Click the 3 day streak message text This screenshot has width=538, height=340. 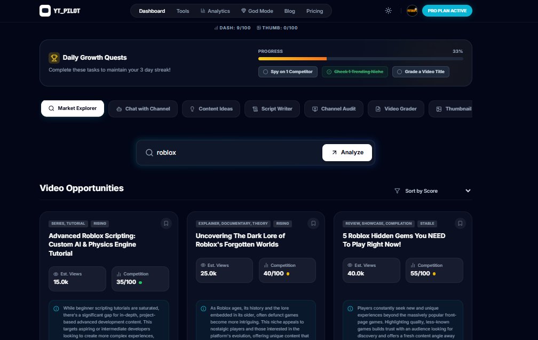click(x=109, y=69)
